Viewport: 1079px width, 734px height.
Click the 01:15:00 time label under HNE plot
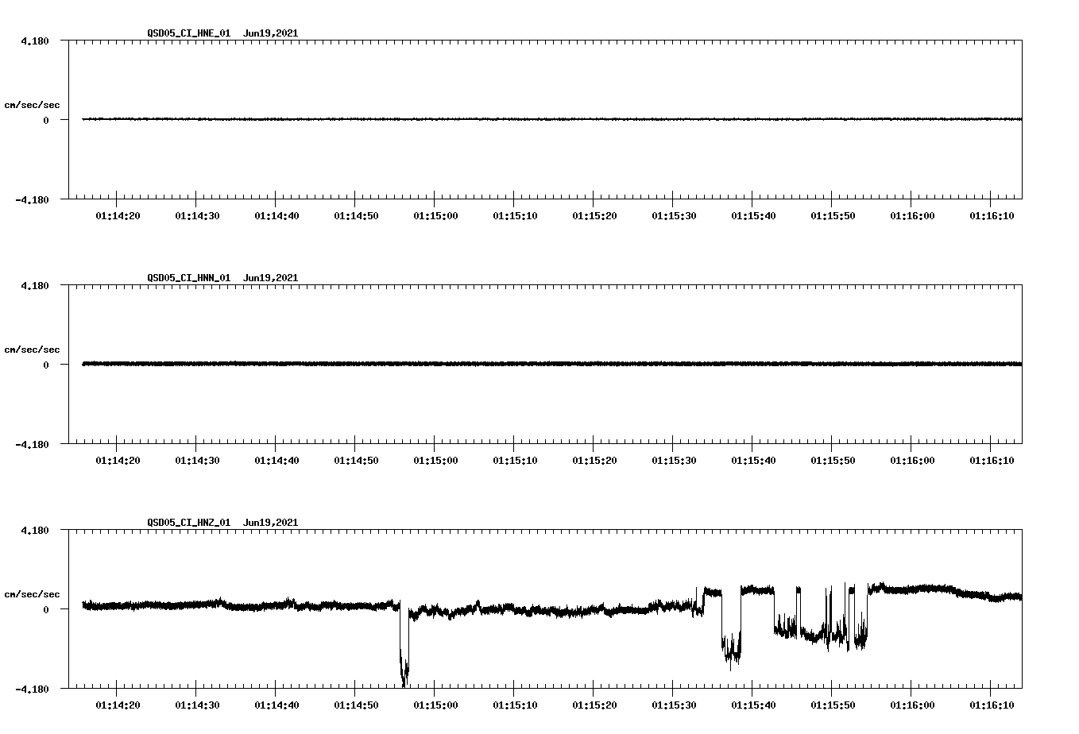pos(435,216)
